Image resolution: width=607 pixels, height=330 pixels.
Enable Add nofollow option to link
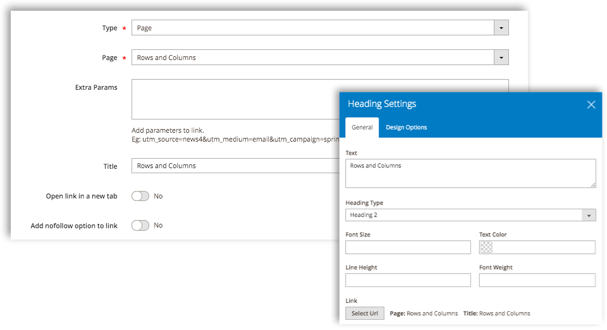point(140,226)
